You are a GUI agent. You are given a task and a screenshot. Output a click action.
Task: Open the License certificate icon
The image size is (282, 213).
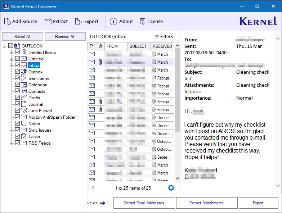(142, 22)
